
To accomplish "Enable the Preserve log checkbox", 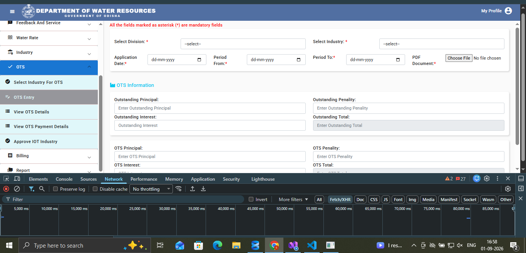I will click(x=55, y=189).
